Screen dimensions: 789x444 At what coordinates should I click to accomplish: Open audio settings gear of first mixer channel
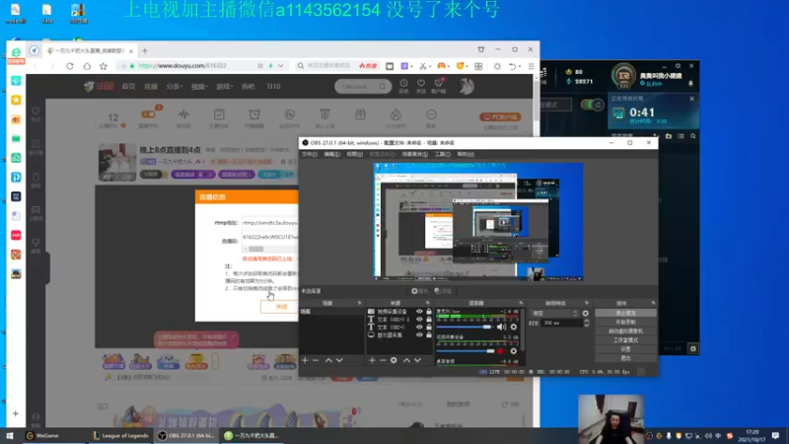pos(513,328)
